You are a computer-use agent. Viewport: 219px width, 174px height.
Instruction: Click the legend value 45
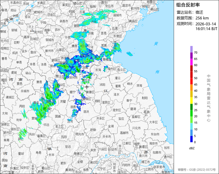(x=196, y=85)
